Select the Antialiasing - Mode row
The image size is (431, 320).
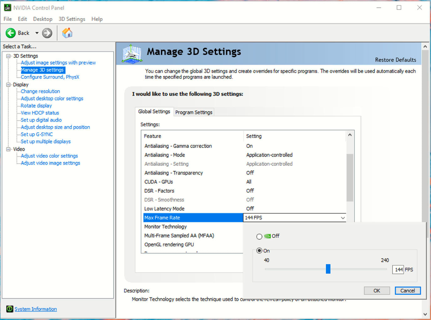[x=244, y=155]
